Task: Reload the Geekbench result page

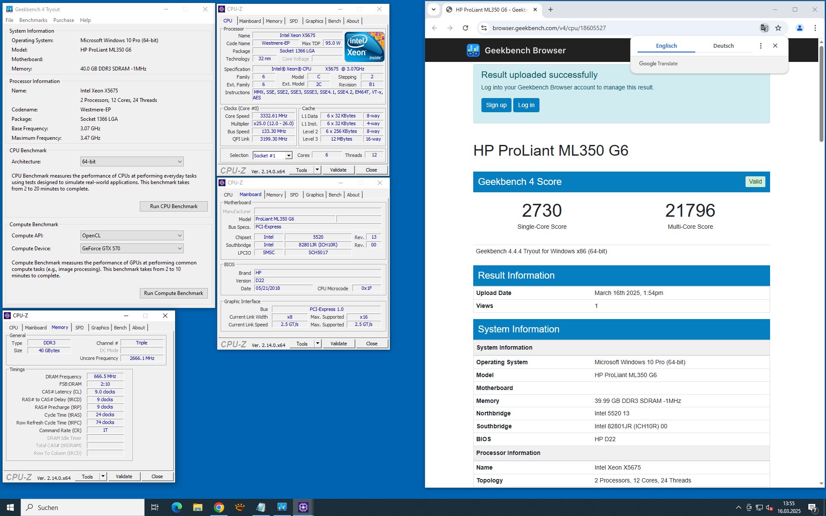Action: [x=465, y=28]
